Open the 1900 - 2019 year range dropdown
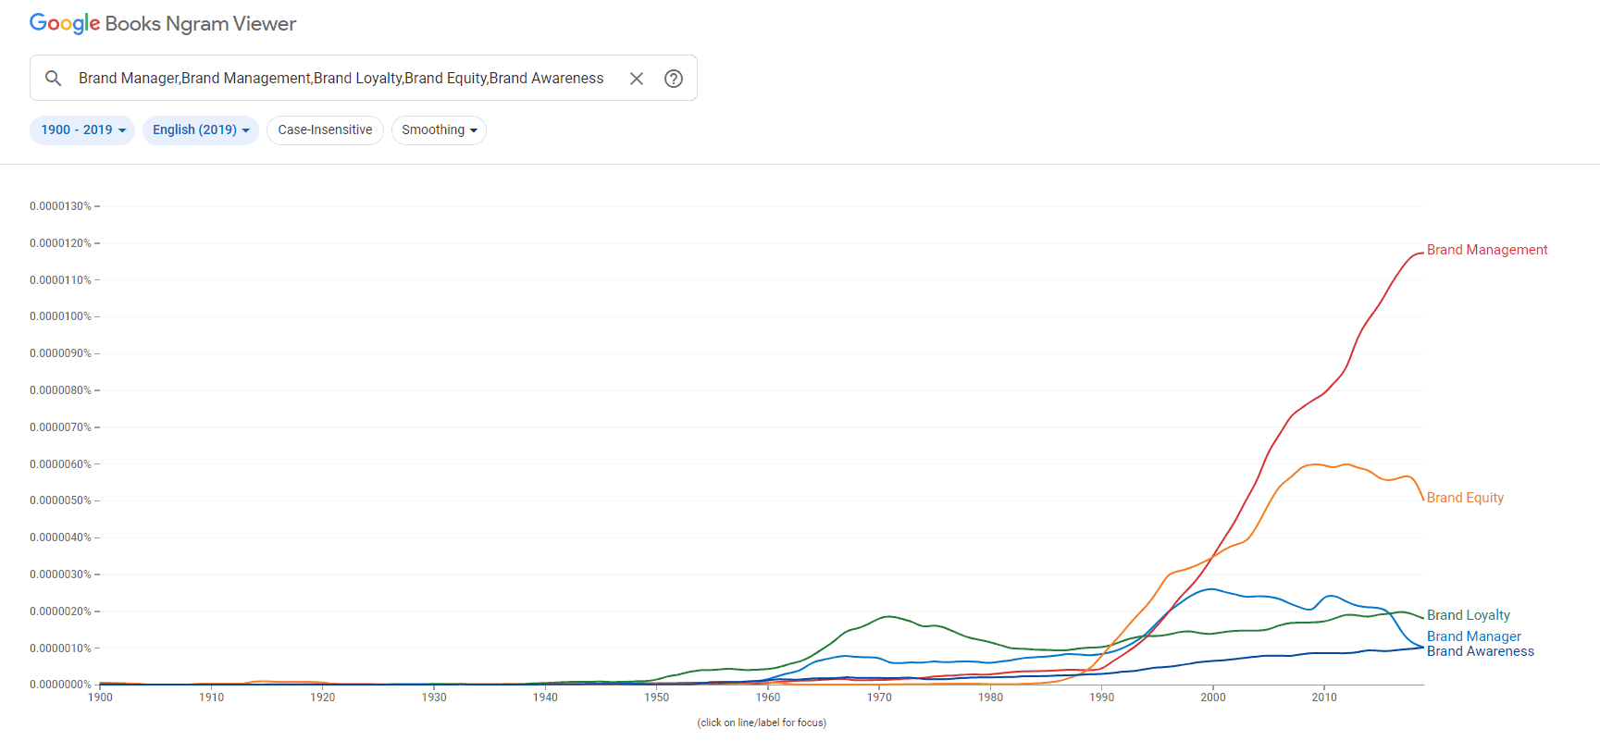The image size is (1600, 741). pos(82,130)
